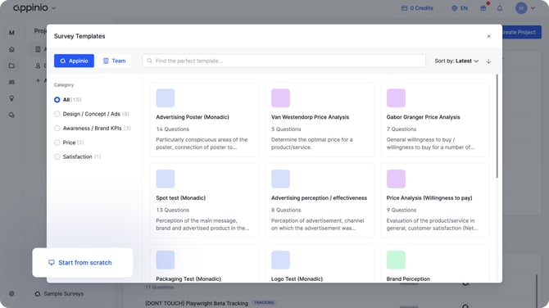The height and width of the screenshot is (308, 549).
Task: Click the templates list scrollbar
Action: (x=497, y=126)
